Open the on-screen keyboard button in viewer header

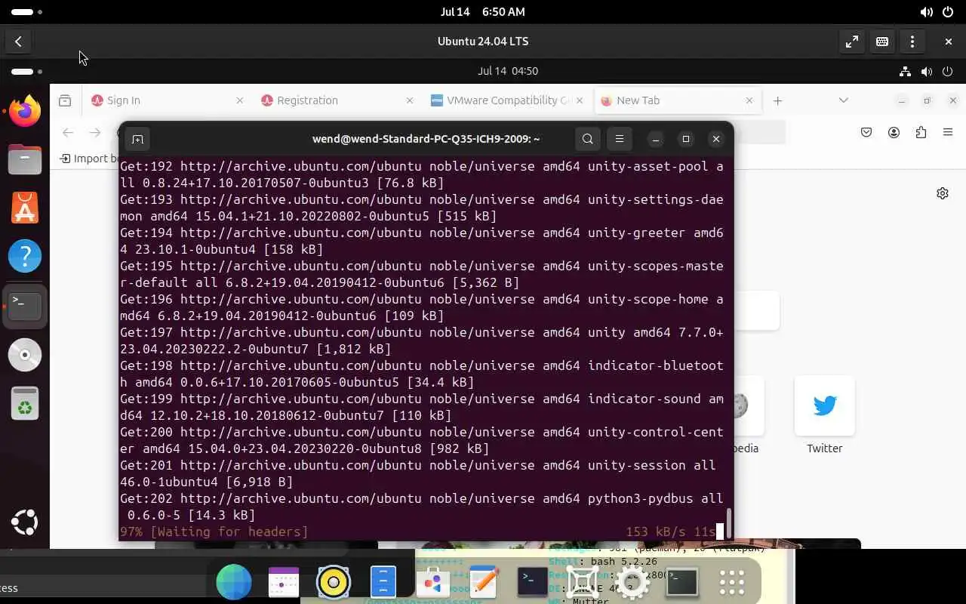coord(882,42)
